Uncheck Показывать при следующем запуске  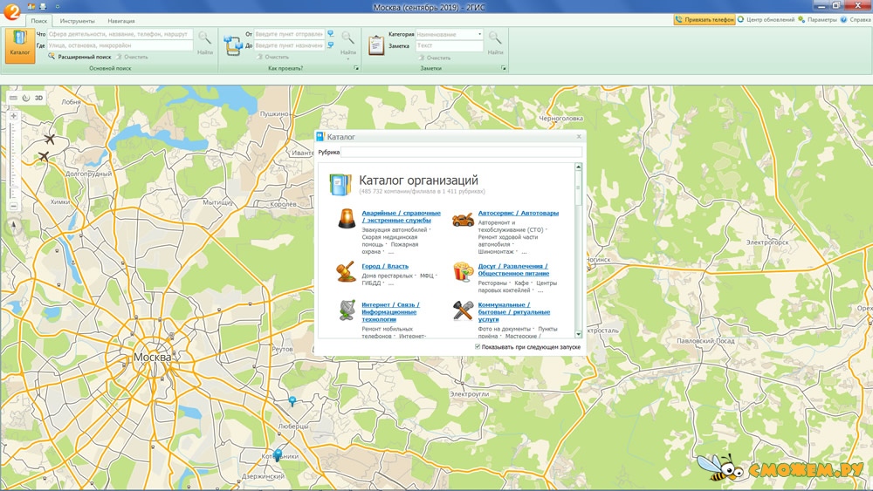coord(478,346)
